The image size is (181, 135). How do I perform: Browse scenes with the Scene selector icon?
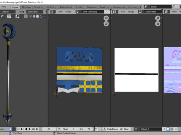click(x=147, y=7)
